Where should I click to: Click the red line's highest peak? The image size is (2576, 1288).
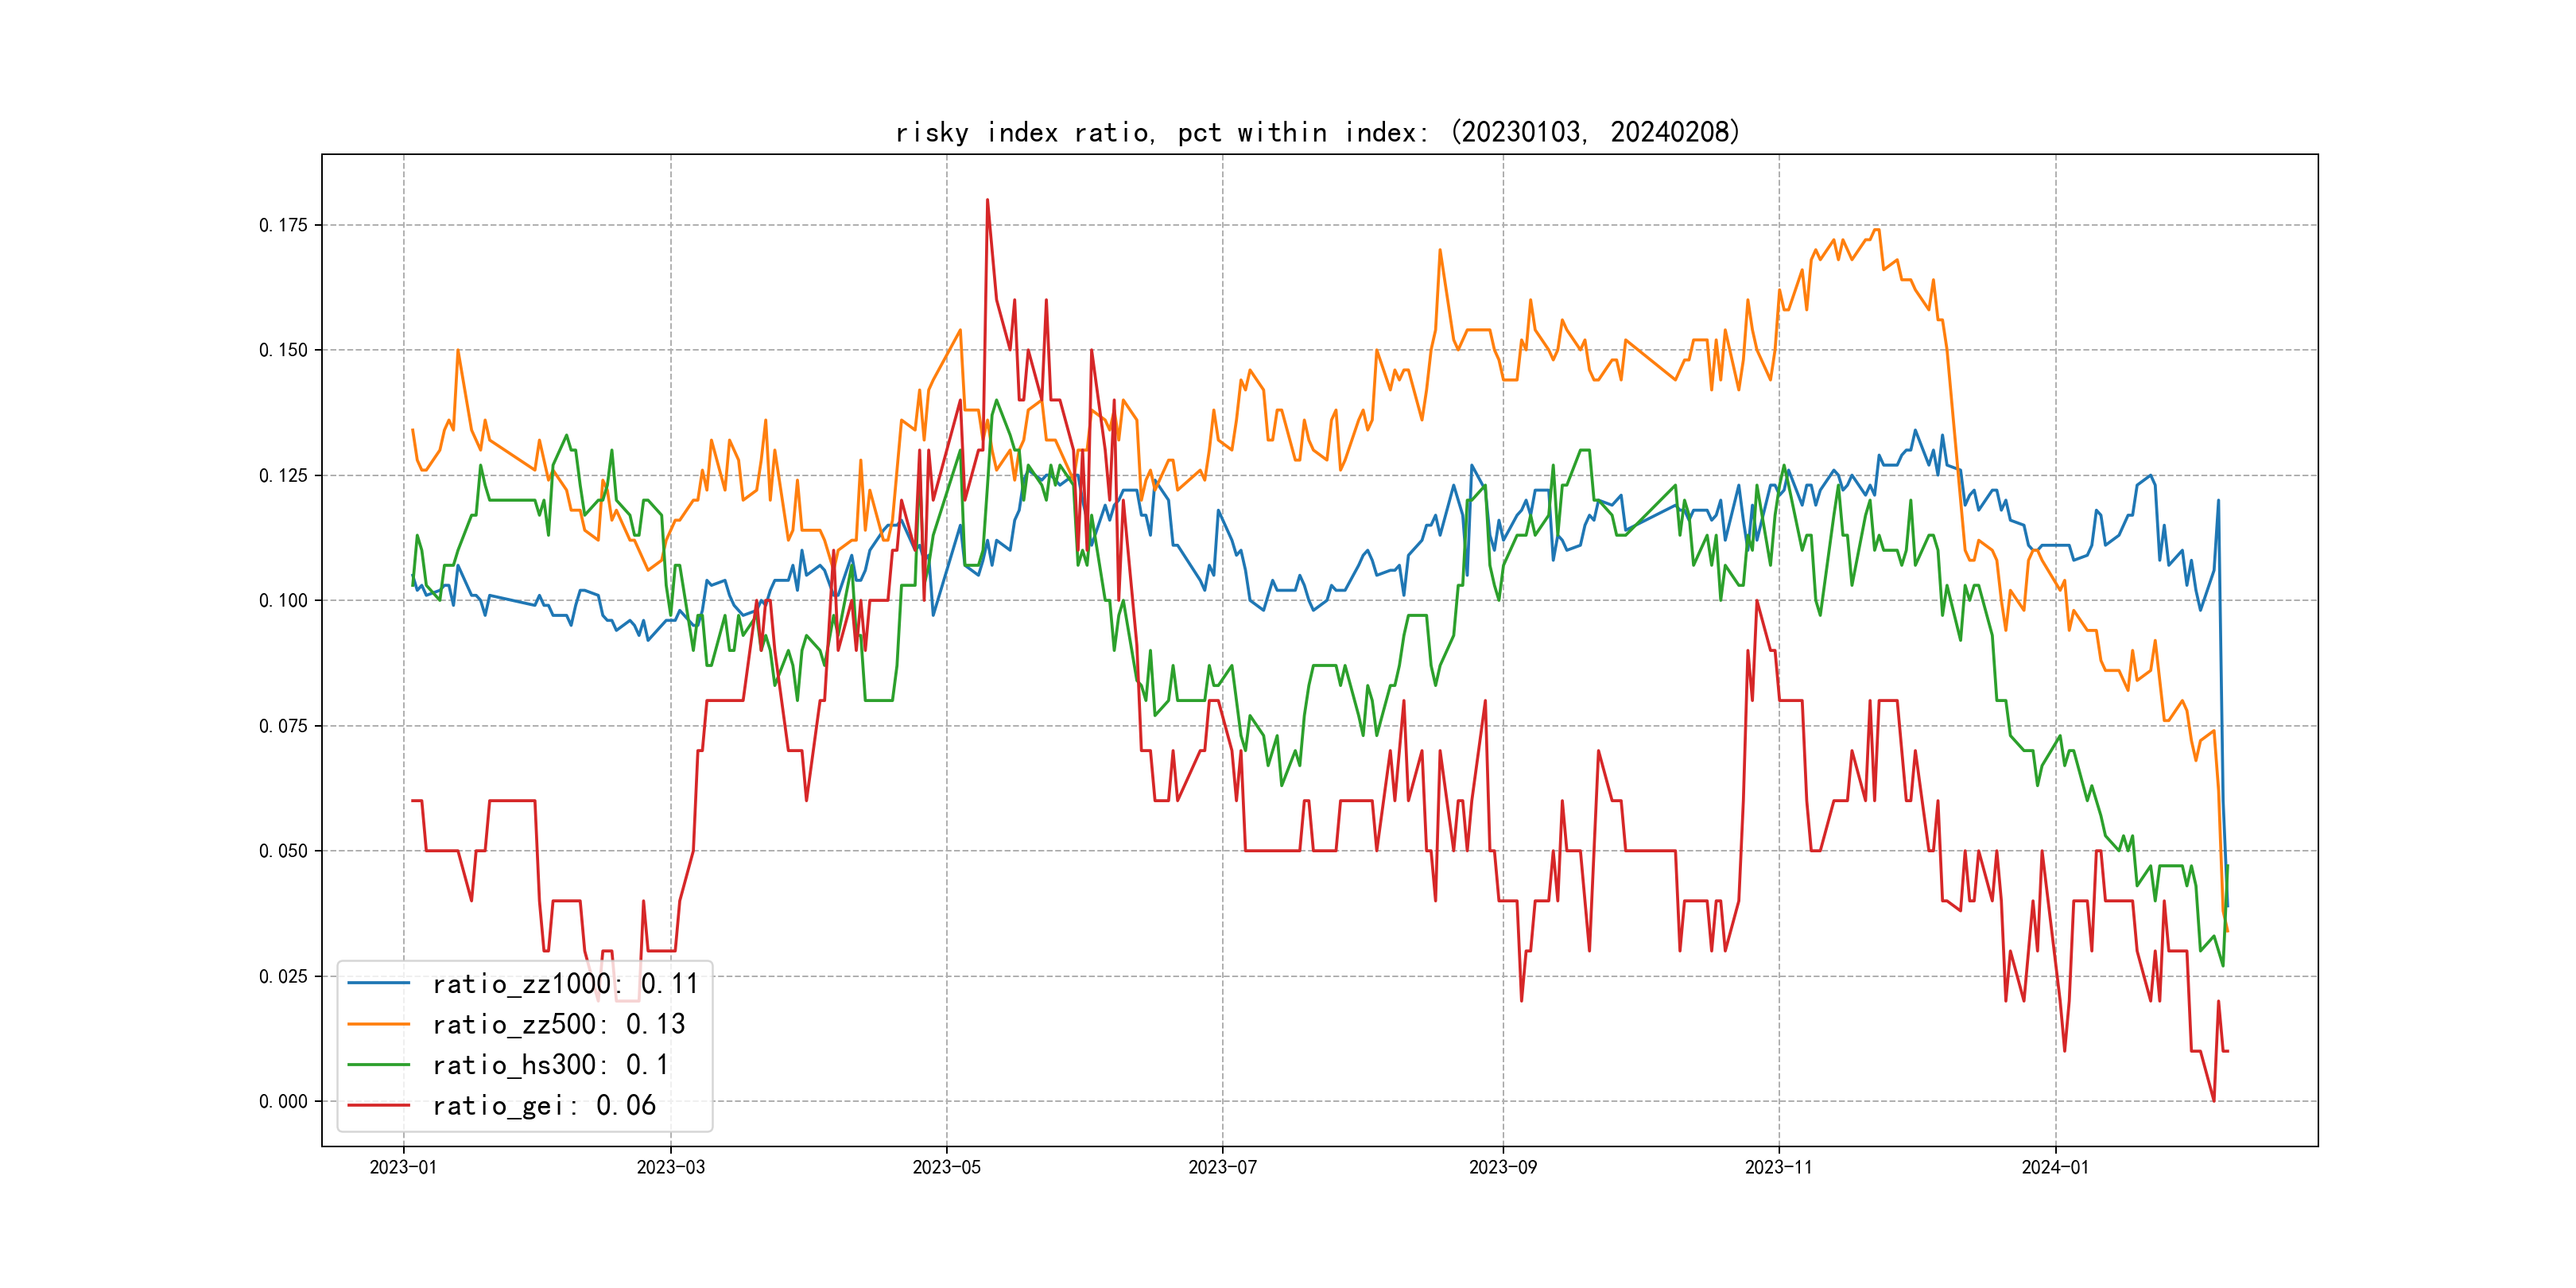tap(987, 200)
